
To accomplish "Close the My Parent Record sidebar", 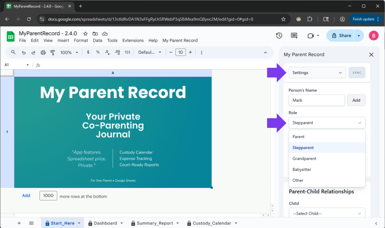I will point(371,55).
